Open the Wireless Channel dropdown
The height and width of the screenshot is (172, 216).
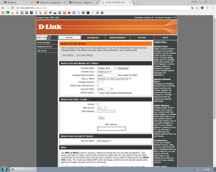[x=100, y=82]
